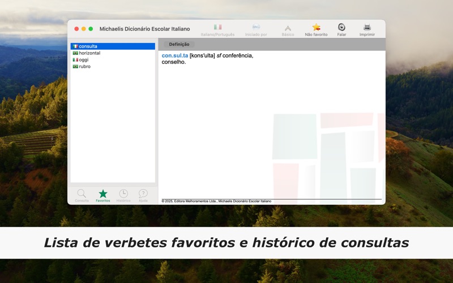453x283 pixels.
Task: Click the Básico toolbar icon
Action: point(288,28)
